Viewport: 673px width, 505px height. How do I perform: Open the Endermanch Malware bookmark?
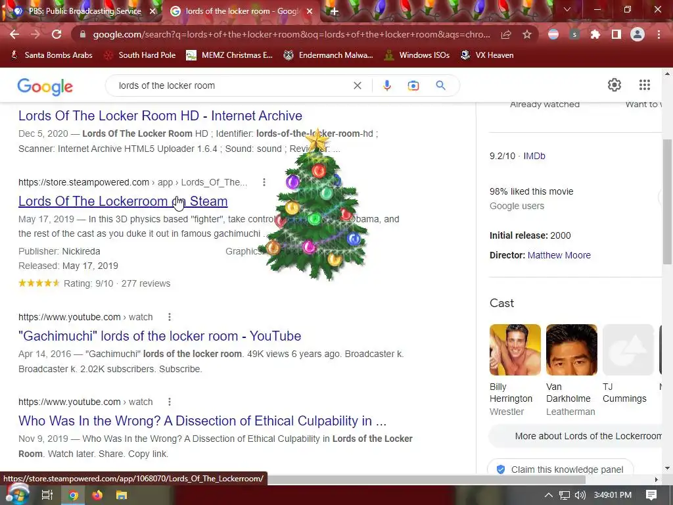coord(329,55)
